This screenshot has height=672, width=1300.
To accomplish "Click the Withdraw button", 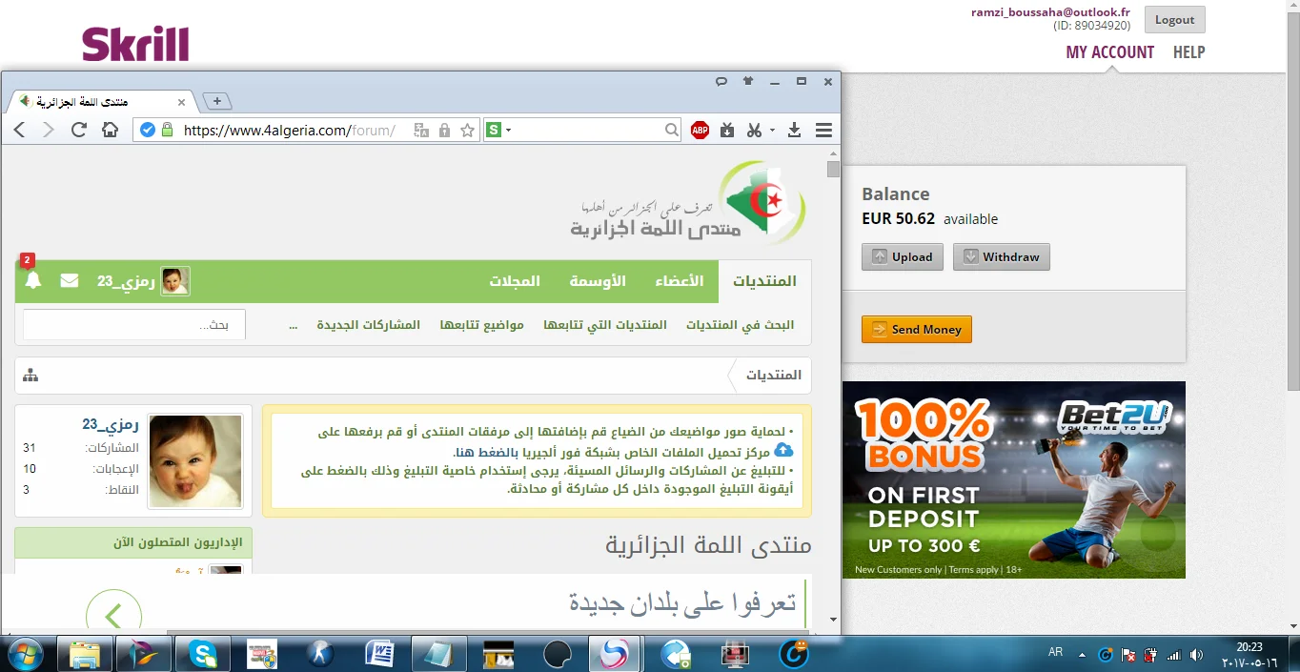I will (1001, 256).
